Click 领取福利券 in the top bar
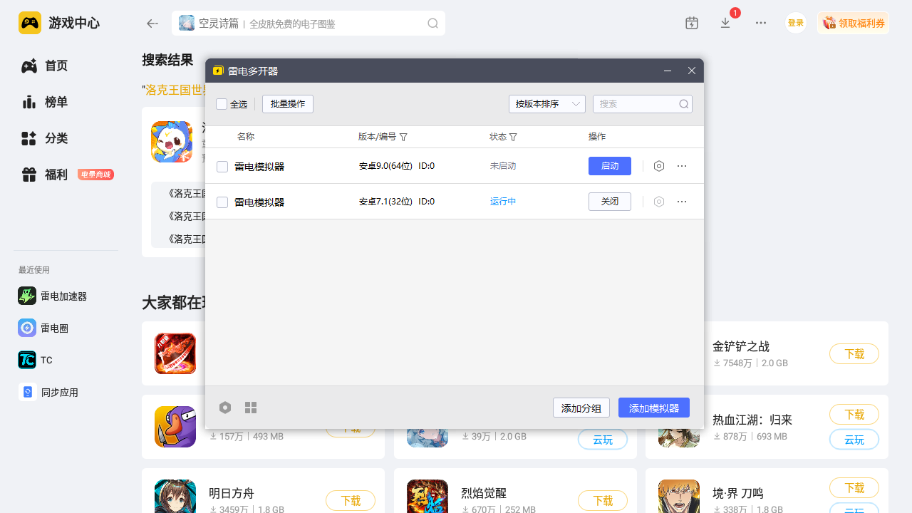This screenshot has height=513, width=912. click(x=853, y=23)
